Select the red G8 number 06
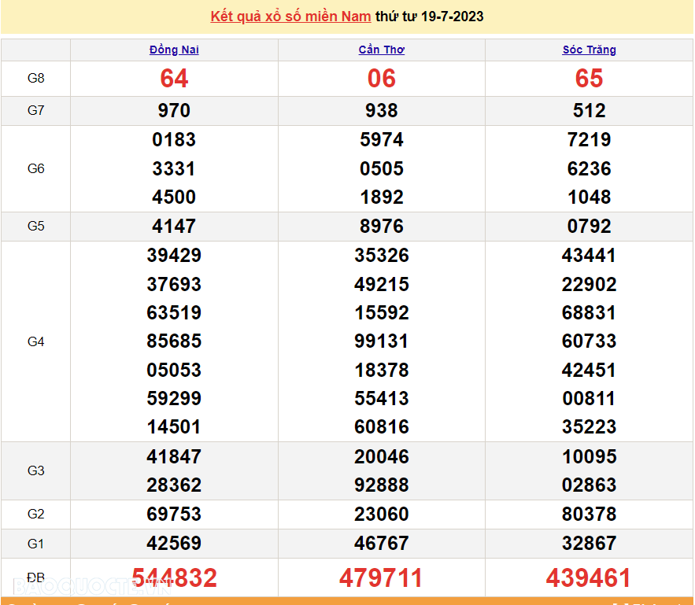The image size is (695, 605). [x=382, y=79]
